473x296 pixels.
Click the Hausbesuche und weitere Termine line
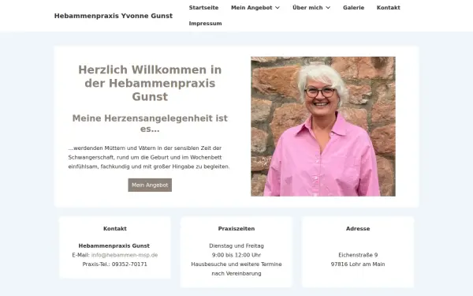point(236,264)
